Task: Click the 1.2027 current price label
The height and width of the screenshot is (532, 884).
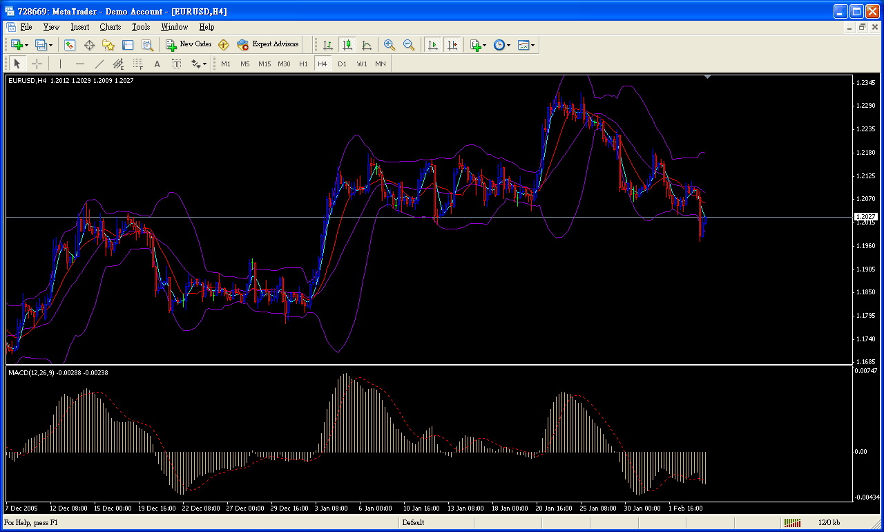Action: 865,217
